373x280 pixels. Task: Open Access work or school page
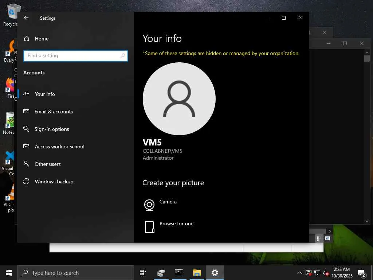click(x=54, y=147)
